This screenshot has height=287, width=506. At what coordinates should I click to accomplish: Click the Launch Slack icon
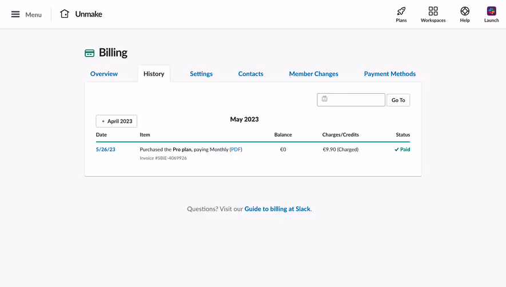[492, 11]
